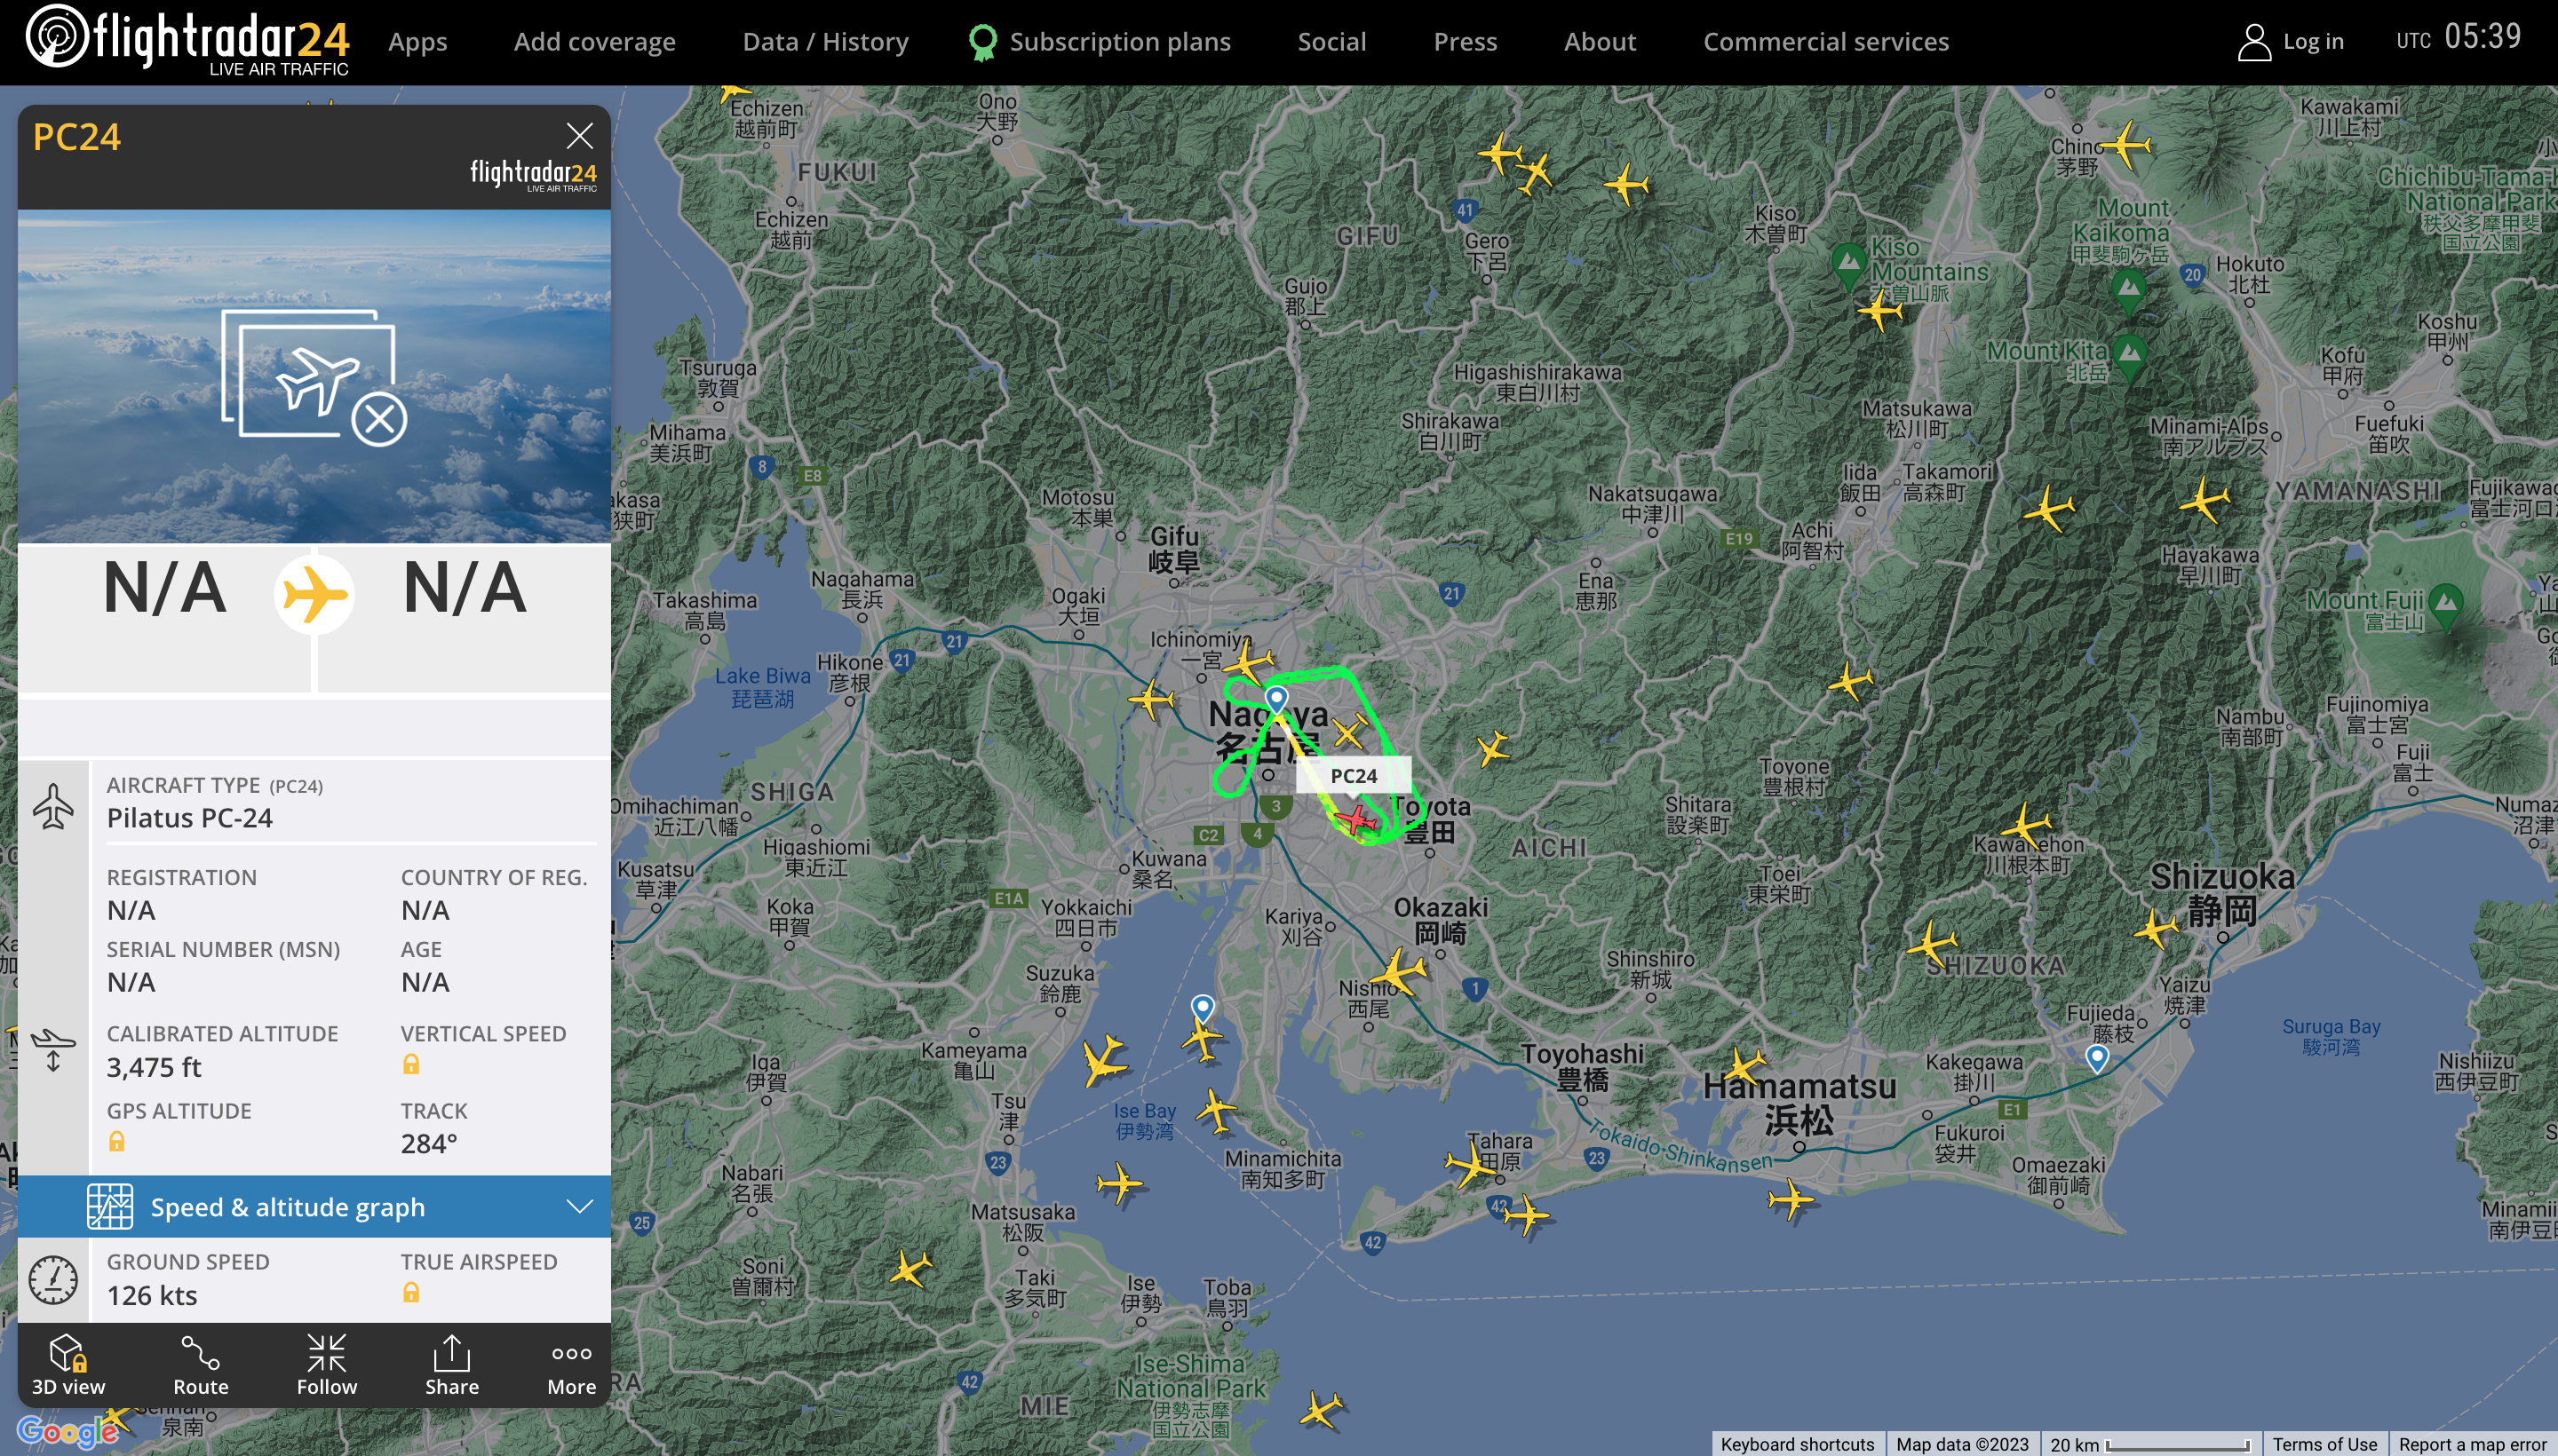Click the Flightradar24 logo
This screenshot has width=2558, height=1456.
188,40
